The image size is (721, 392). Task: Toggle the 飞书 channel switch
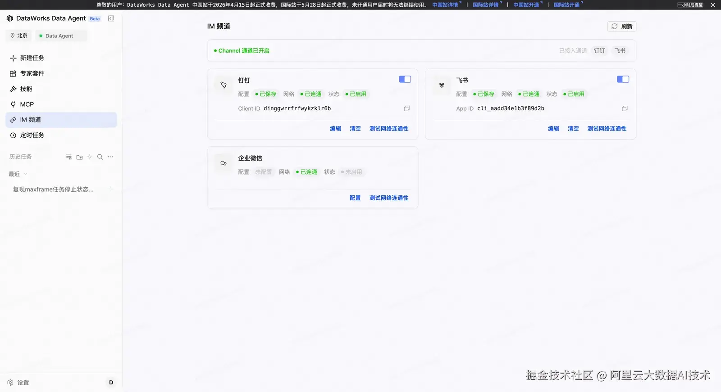[623, 79]
